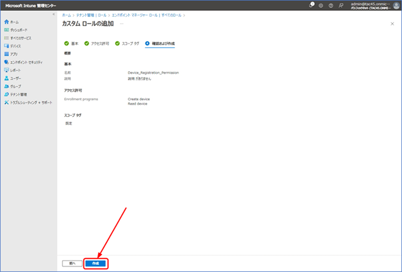Open the アプリ grid icon
402x272 pixels.
[x=7, y=54]
